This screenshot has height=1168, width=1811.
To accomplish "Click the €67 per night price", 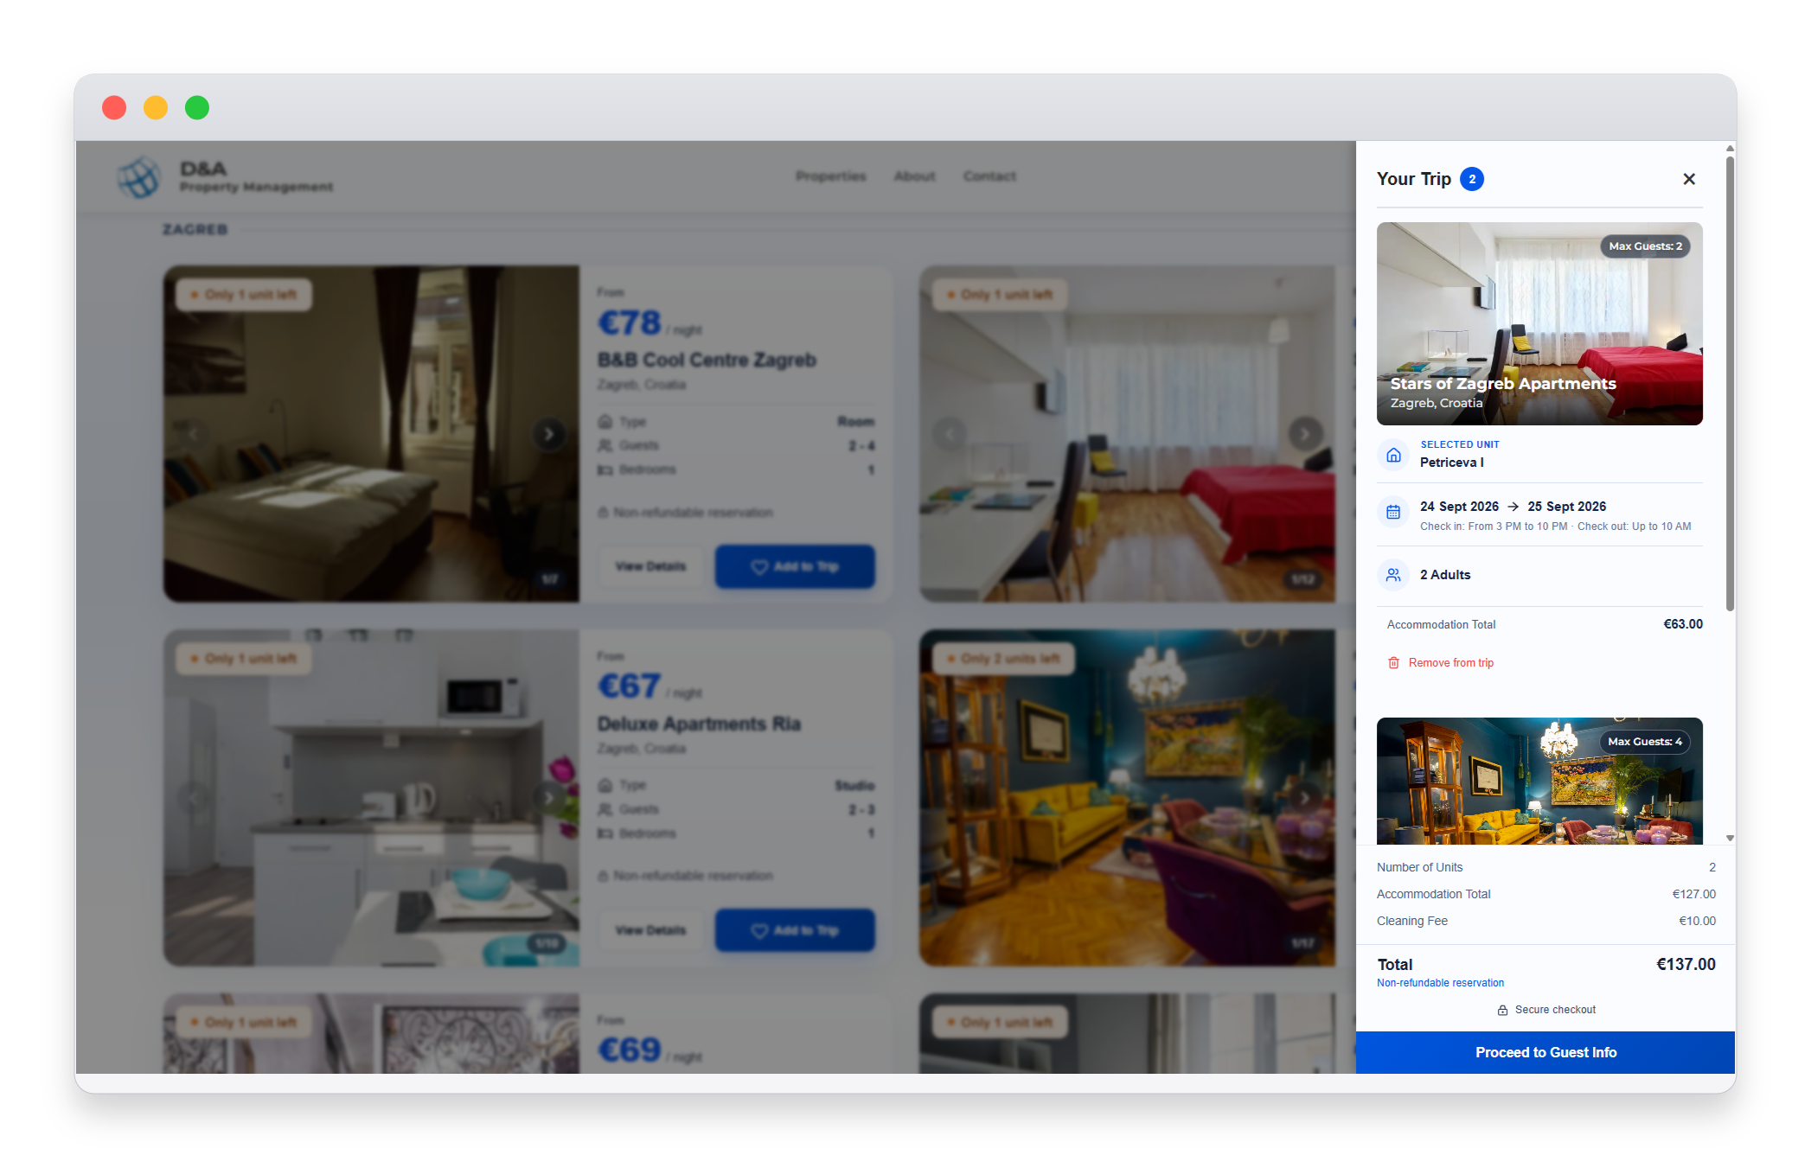I will coord(629,686).
